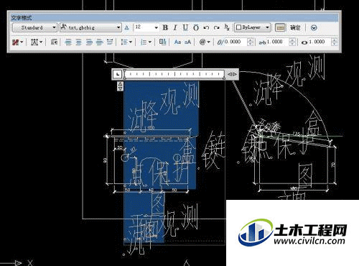The width and height of the screenshot is (359, 266).
Task: Click the width factor 1.0000 field
Action: coord(320,42)
